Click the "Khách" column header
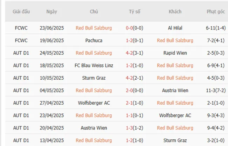The width and height of the screenshot is (228, 146). click(x=175, y=12)
